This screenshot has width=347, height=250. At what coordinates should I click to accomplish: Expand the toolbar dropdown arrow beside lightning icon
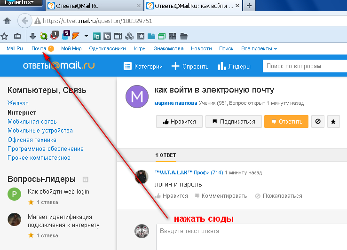click(87, 36)
